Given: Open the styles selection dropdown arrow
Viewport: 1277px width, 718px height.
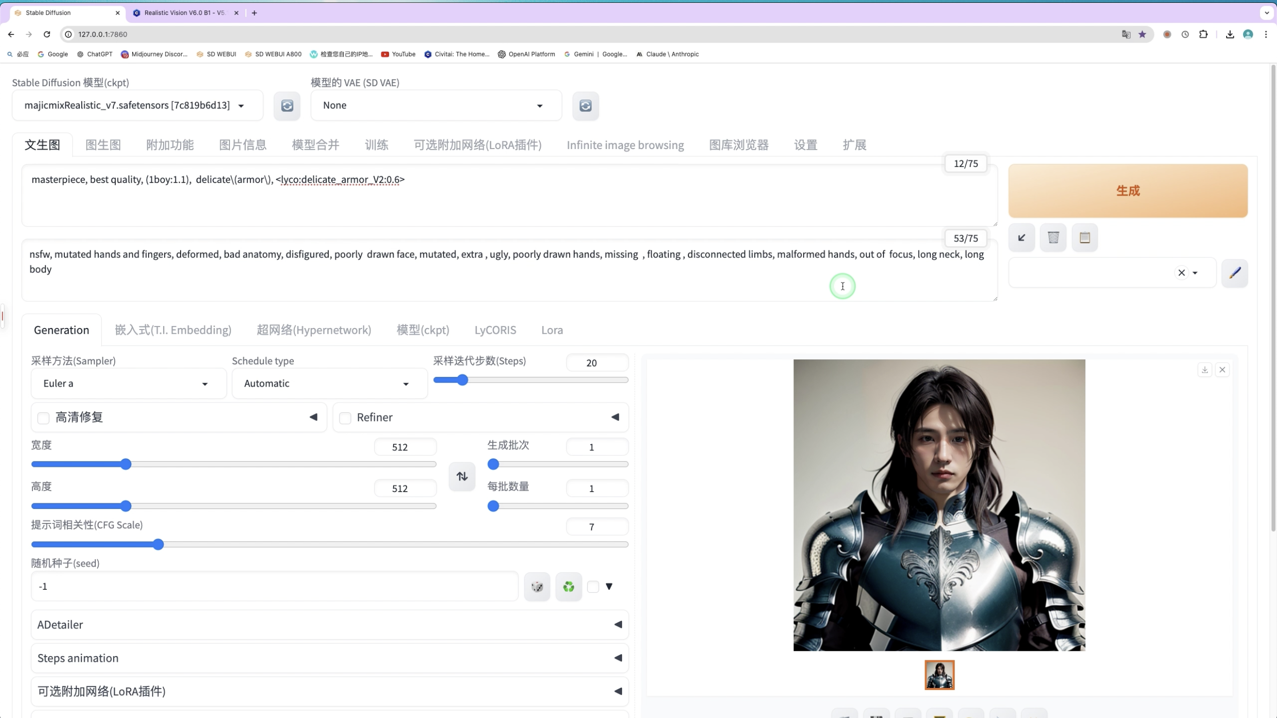Looking at the screenshot, I should point(1195,273).
